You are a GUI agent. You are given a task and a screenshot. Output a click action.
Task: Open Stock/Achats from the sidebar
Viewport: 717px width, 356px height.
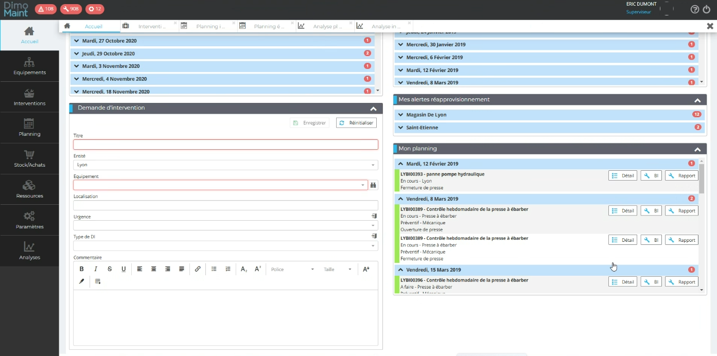pyautogui.click(x=29, y=159)
